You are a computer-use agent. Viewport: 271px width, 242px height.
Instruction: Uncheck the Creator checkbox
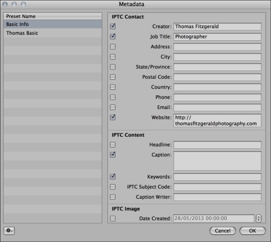[113, 27]
